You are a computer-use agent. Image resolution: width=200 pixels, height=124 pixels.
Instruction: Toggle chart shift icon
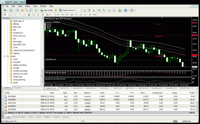[x=114, y=10]
